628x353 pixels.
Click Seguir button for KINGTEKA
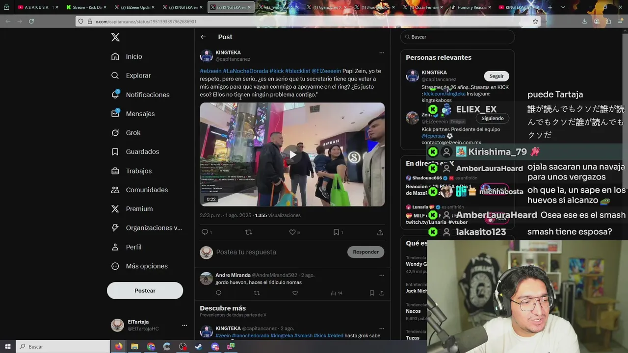pos(497,76)
